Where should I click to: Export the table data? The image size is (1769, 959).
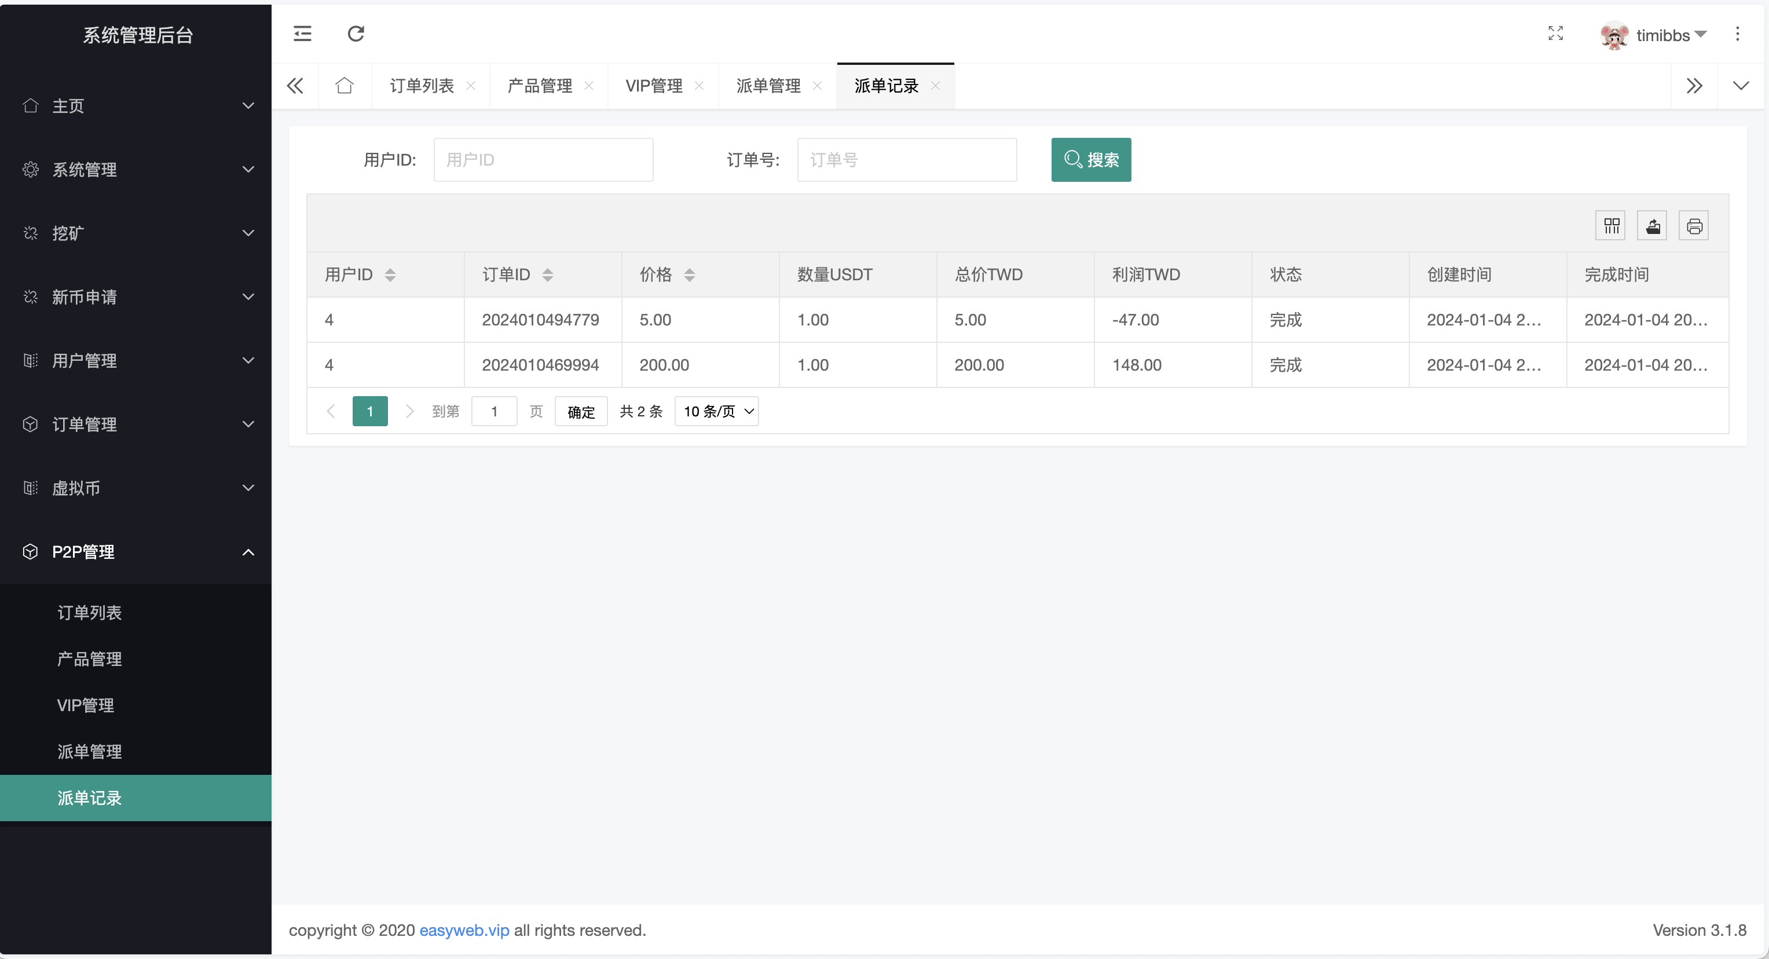coord(1653,225)
